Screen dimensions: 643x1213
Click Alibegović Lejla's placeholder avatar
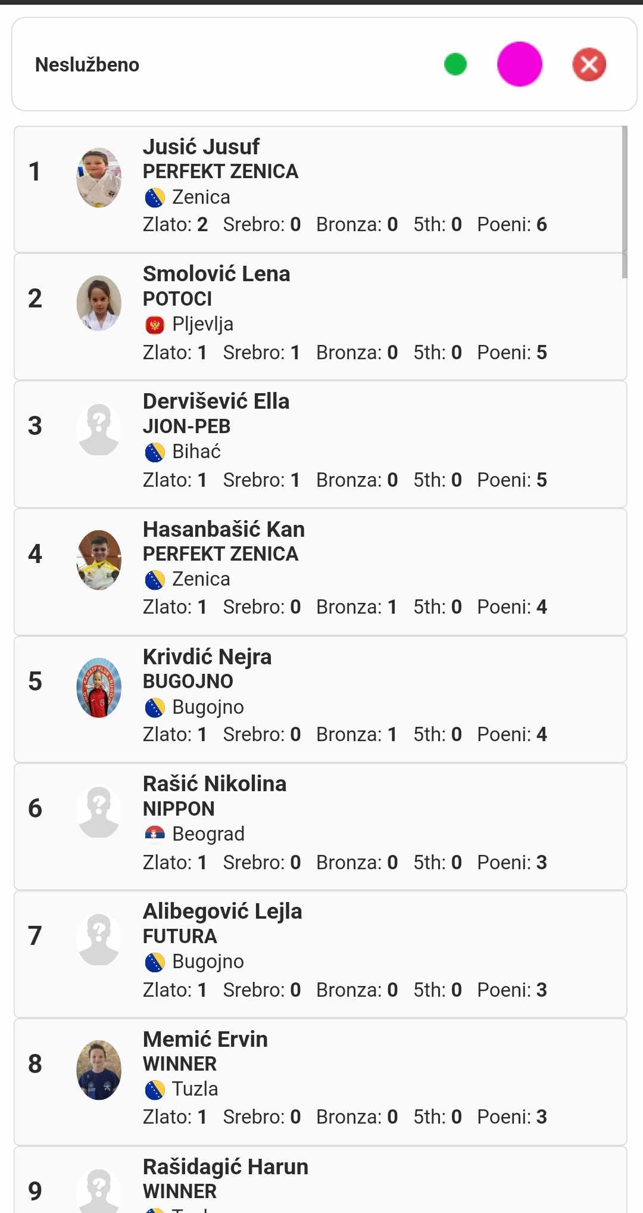point(99,940)
